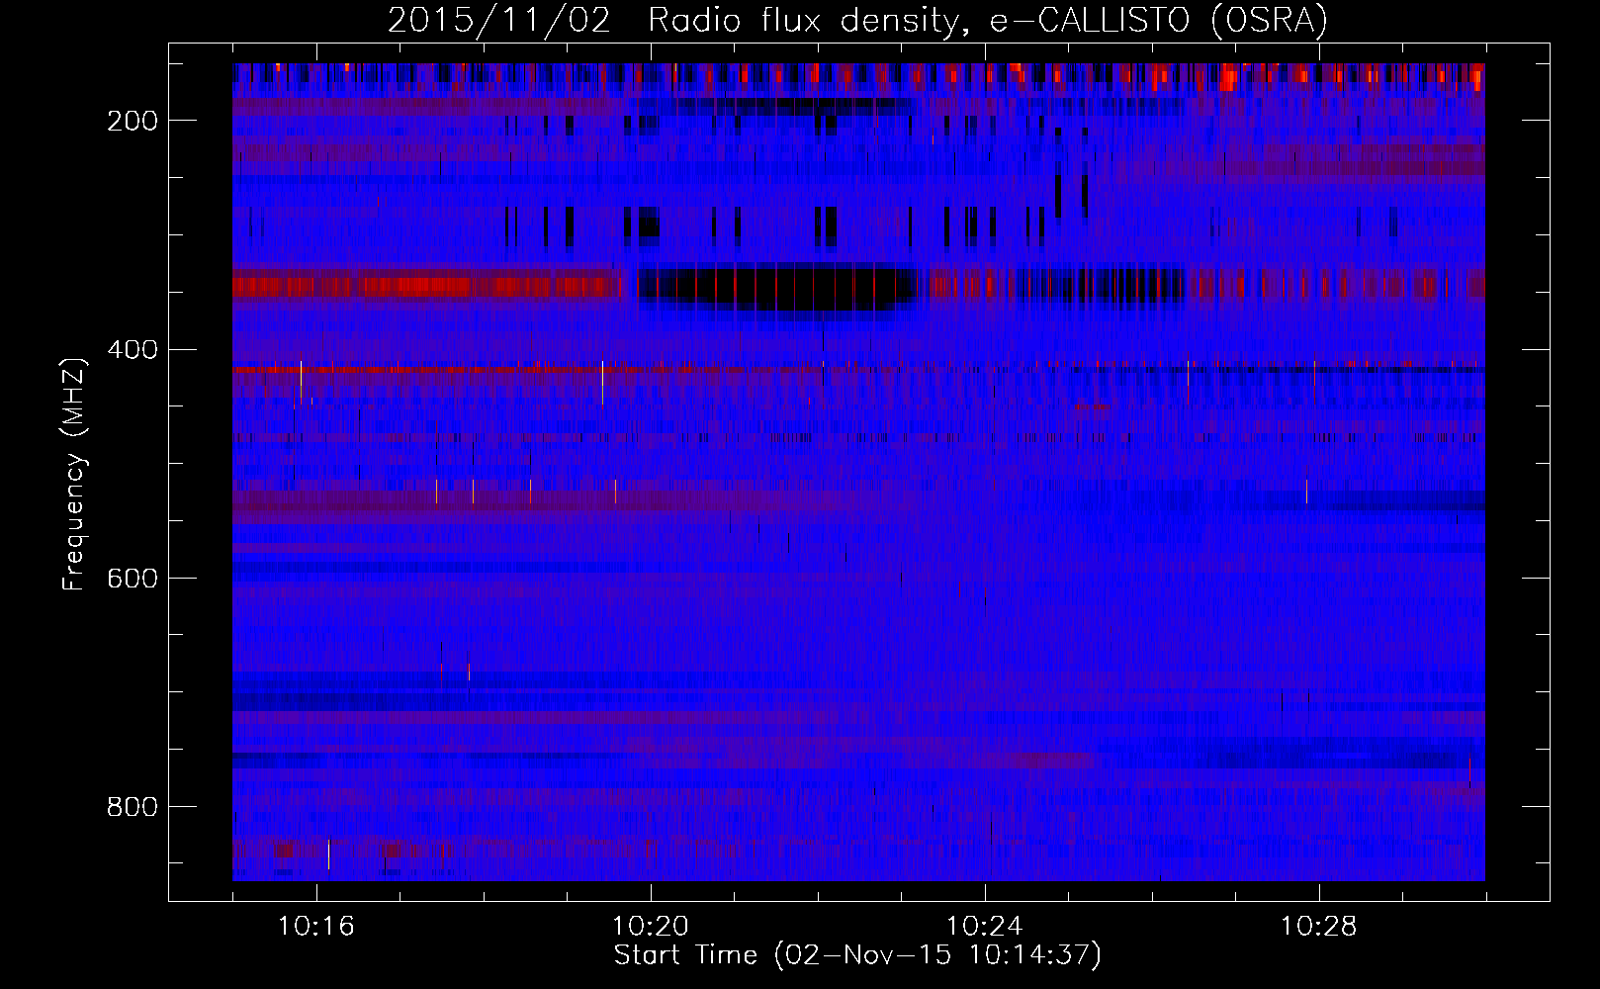Click the 400 frequency tick label
The height and width of the screenshot is (989, 1600).
click(133, 349)
